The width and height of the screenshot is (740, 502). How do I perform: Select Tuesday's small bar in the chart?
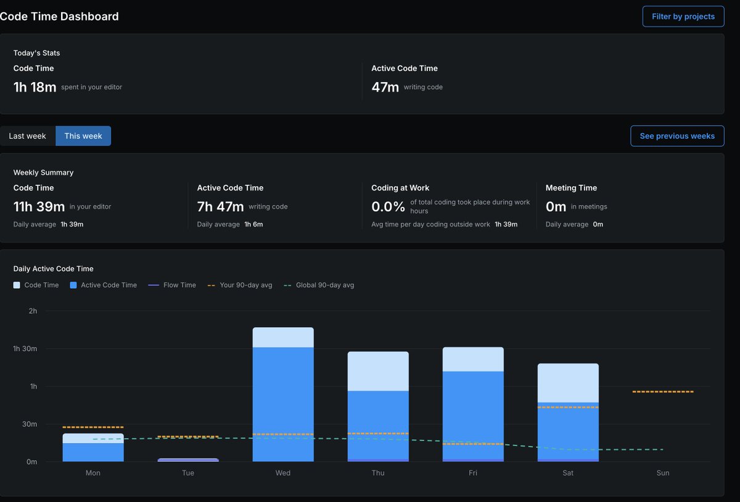coord(188,460)
